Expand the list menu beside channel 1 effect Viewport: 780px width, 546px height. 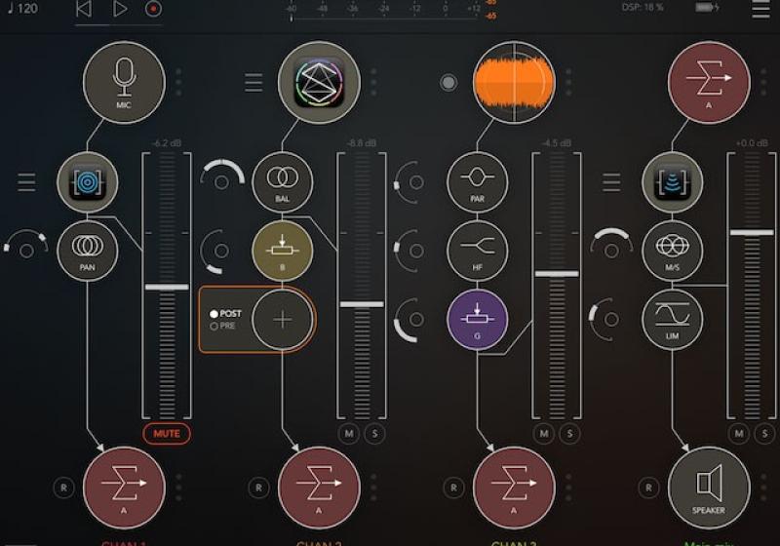(26, 181)
